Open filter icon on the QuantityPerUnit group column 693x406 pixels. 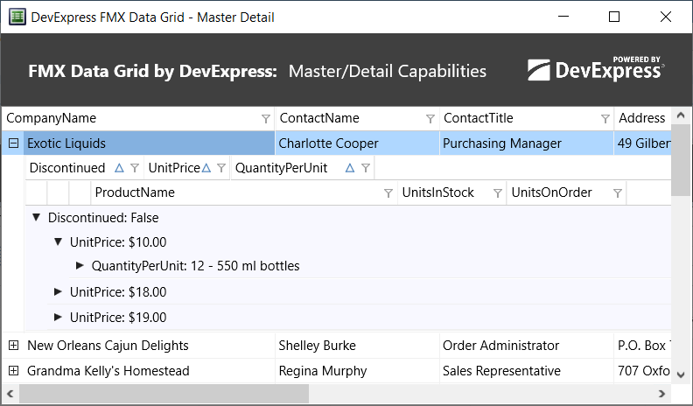point(366,168)
